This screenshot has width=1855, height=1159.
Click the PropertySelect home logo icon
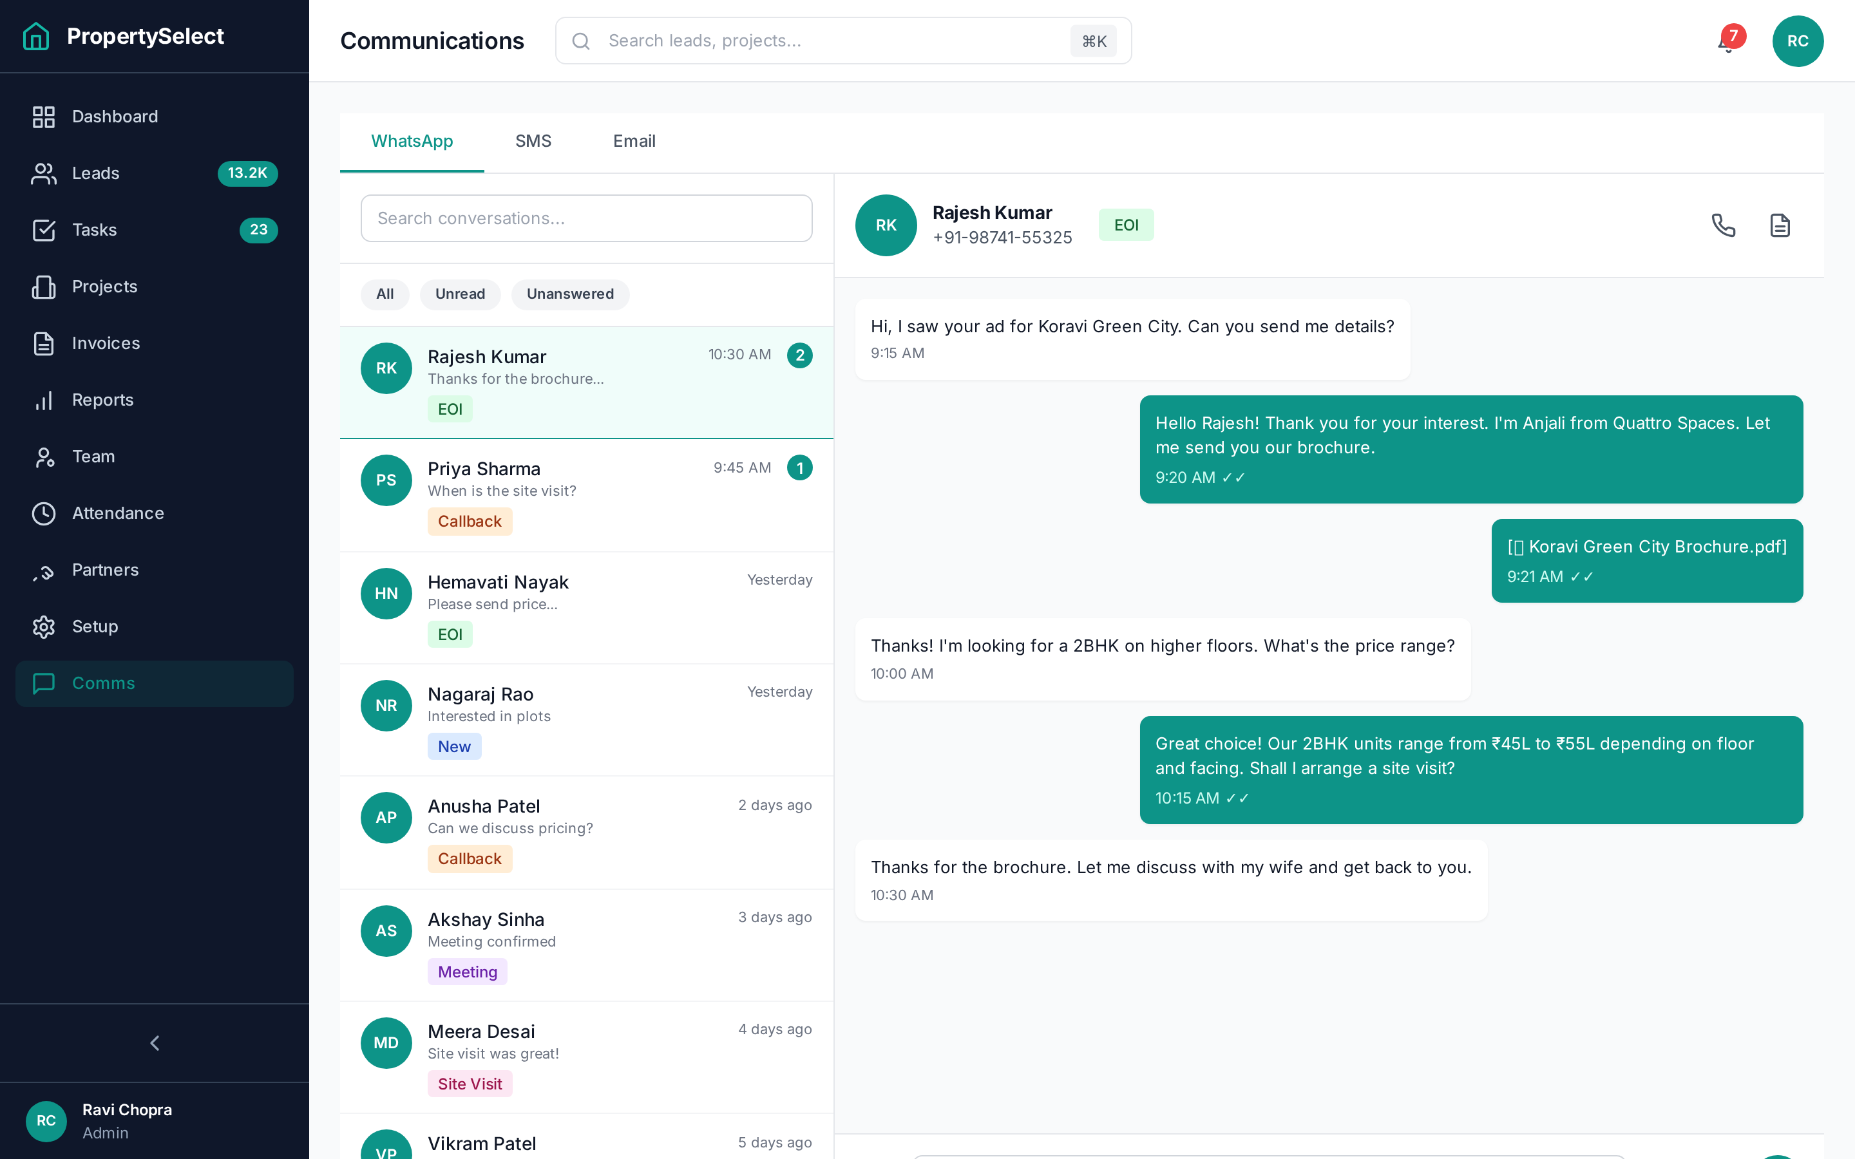pyautogui.click(x=36, y=36)
